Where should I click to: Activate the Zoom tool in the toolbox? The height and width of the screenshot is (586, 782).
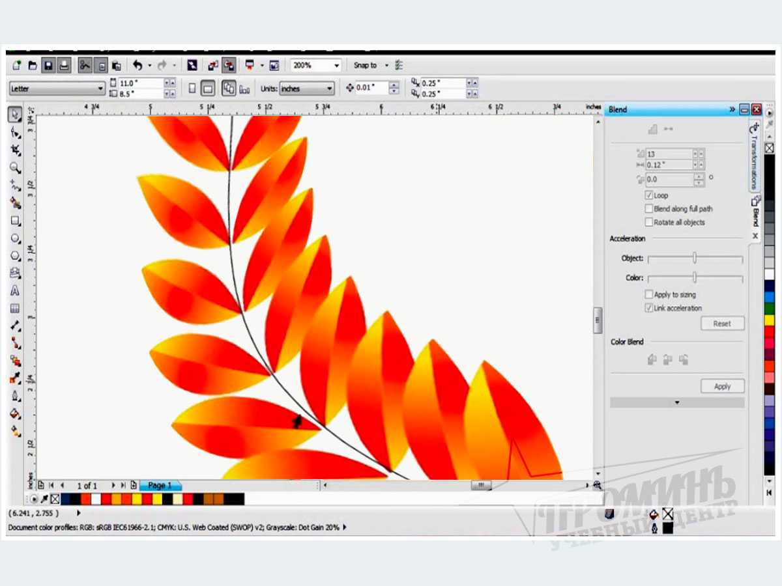[15, 168]
